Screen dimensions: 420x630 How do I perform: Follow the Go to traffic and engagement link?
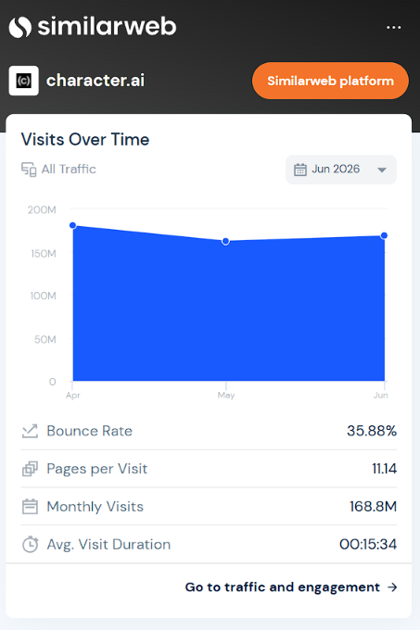click(x=291, y=587)
